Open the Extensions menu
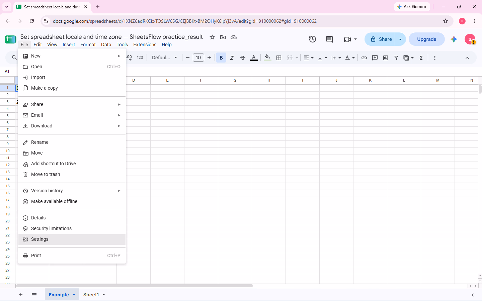The image size is (482, 301). coord(145,44)
